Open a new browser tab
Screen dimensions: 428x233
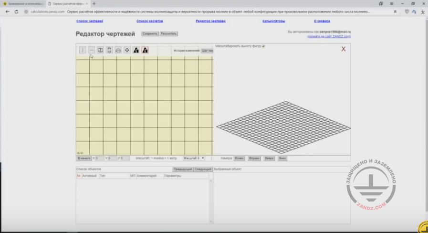pos(94,3)
